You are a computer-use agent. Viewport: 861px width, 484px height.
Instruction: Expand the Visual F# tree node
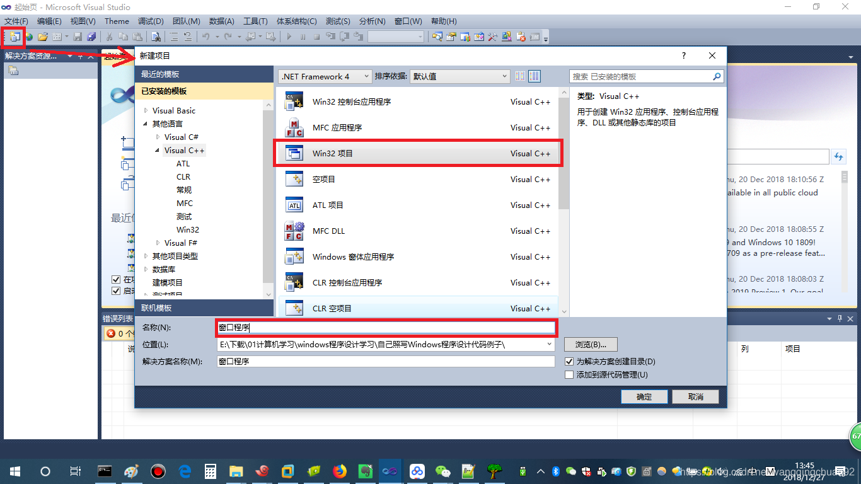pyautogui.click(x=158, y=243)
